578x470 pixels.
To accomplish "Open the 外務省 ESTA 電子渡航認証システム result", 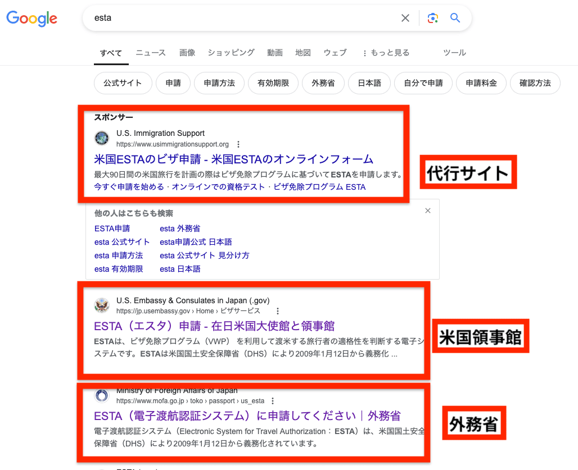I will tap(247, 416).
